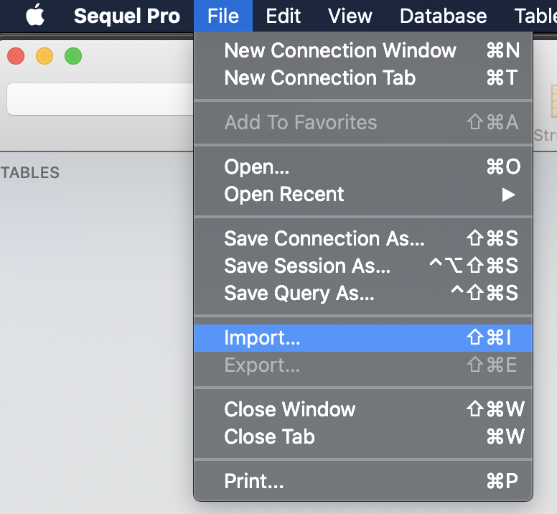Click the green zoom window button

point(73,56)
